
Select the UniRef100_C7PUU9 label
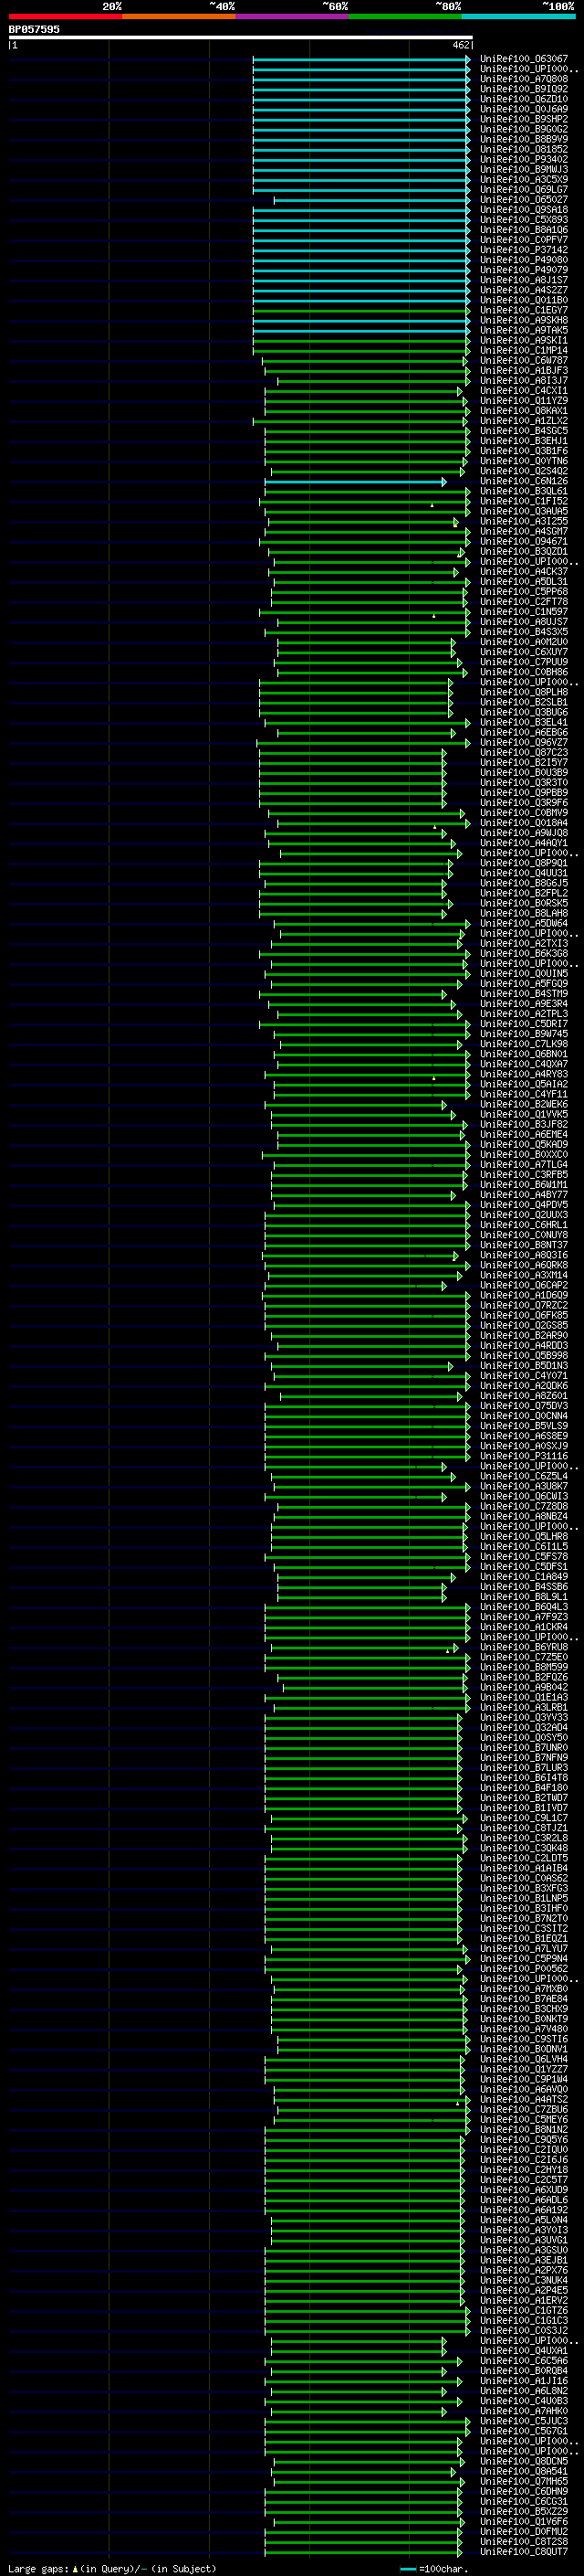(x=523, y=662)
